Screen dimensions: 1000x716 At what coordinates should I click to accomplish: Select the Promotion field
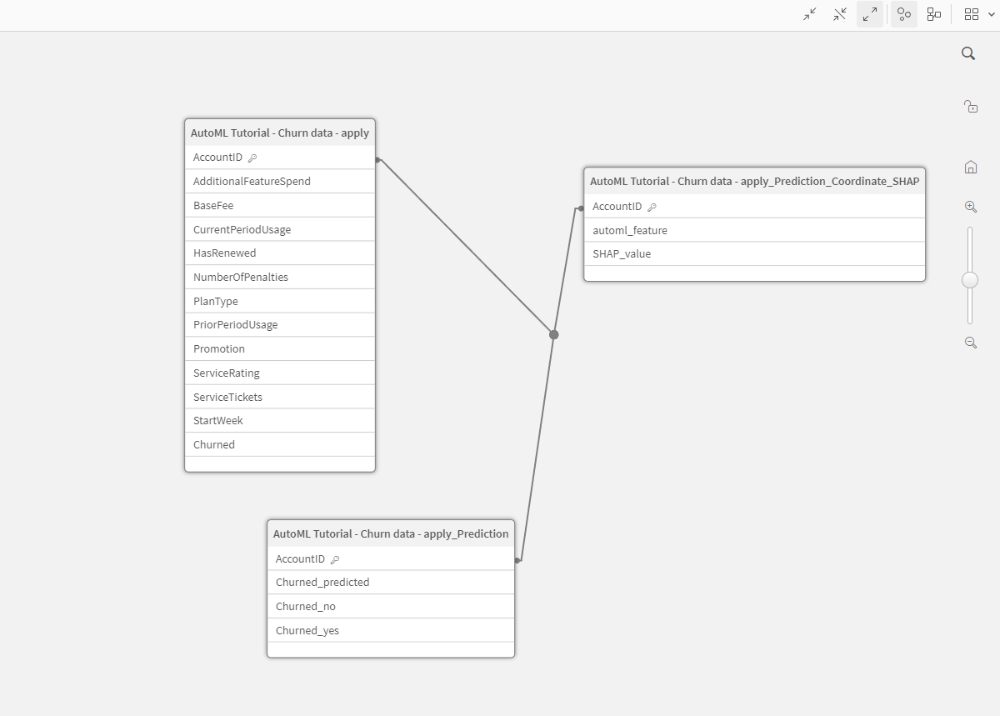click(280, 348)
